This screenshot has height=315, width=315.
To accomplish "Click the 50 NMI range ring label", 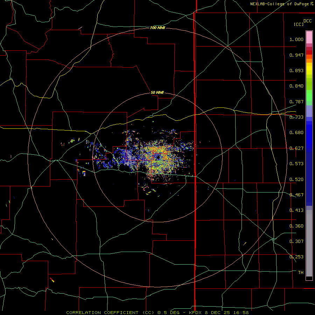I will click(x=157, y=92).
